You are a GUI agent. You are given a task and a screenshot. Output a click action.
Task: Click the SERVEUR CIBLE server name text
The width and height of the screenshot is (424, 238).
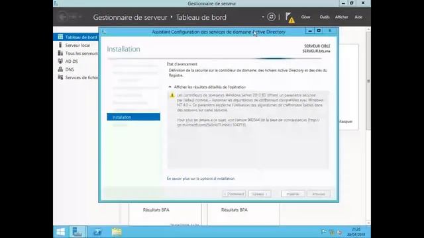coord(316,51)
